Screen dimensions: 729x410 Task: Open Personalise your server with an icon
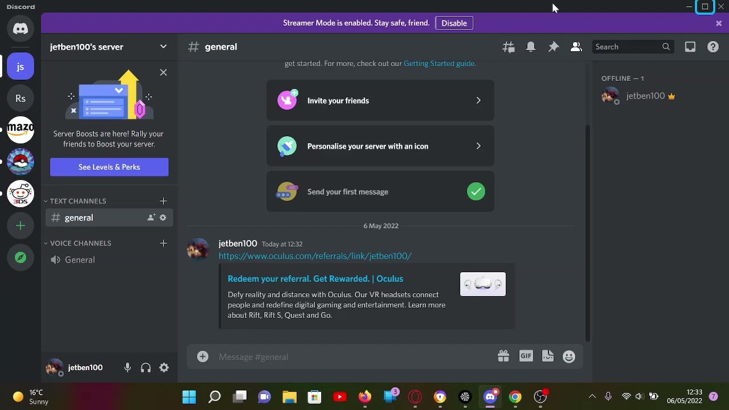point(380,146)
